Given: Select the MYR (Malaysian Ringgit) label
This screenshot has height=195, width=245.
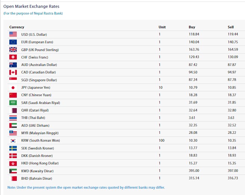Looking at the screenshot, I should click(37, 133).
